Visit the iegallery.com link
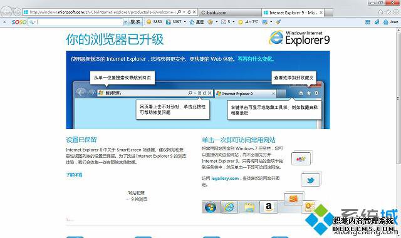 pos(225,178)
